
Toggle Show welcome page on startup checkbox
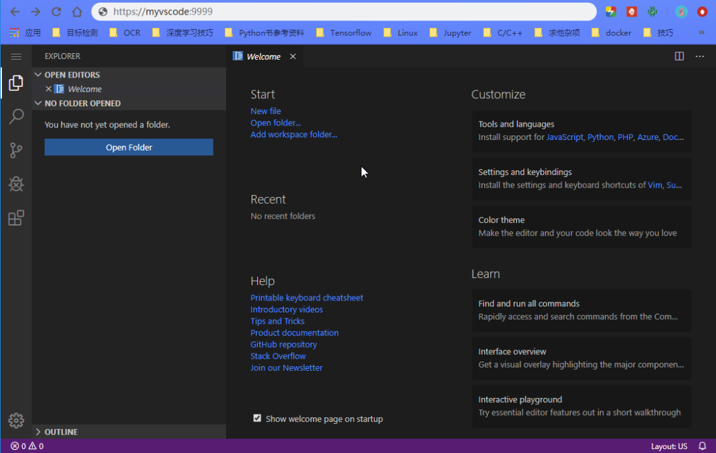[x=257, y=419]
